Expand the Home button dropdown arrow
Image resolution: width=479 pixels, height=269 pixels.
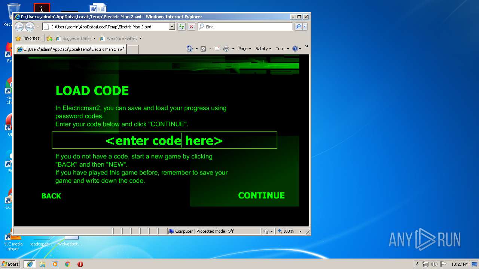(x=196, y=49)
